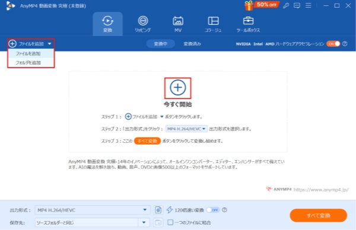Click the key register icon
356x230 pixels.
(x=286, y=6)
